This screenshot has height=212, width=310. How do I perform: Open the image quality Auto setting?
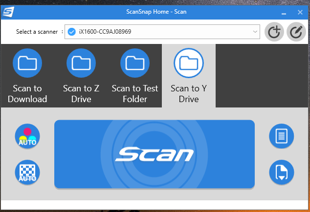[x=27, y=172]
